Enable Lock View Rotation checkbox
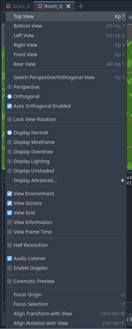The image size is (132, 329). (66, 119)
